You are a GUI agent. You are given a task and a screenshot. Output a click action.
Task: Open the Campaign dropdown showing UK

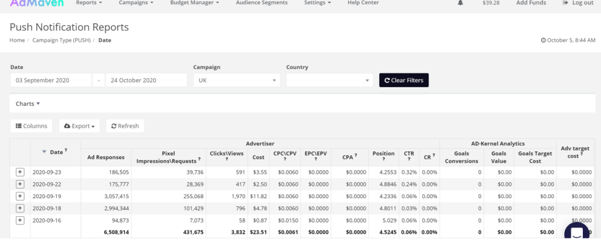[x=237, y=80]
